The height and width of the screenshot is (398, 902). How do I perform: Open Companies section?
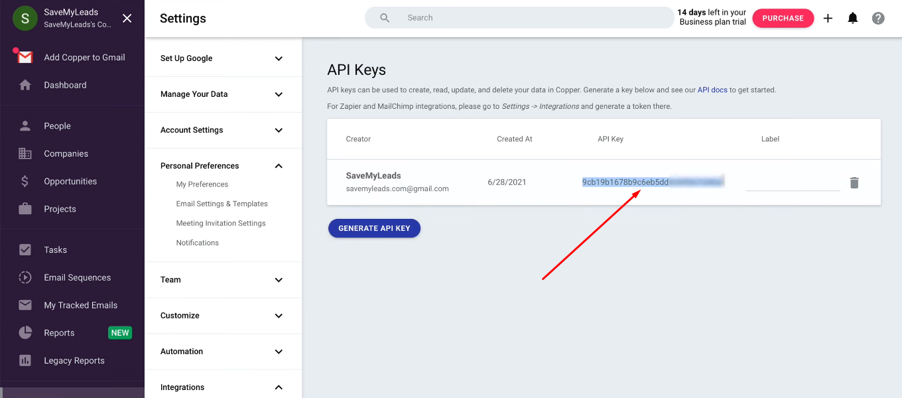66,153
